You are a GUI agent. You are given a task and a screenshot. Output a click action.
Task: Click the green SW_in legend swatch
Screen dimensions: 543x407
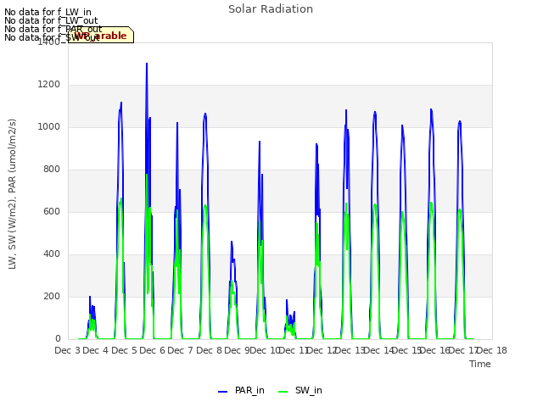pos(283,392)
